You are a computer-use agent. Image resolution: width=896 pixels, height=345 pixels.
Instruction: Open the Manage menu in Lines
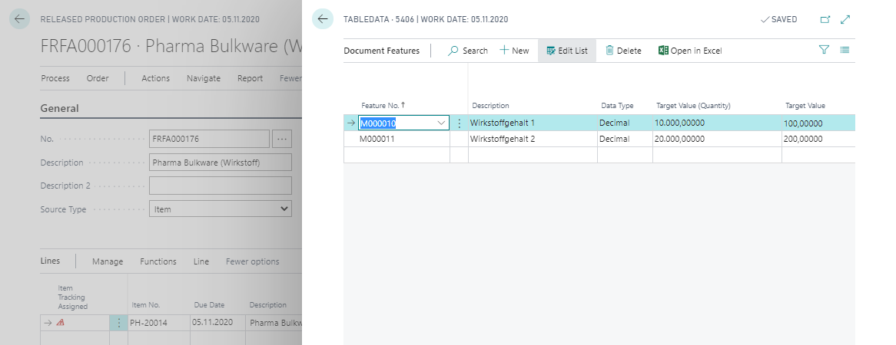[x=108, y=261]
